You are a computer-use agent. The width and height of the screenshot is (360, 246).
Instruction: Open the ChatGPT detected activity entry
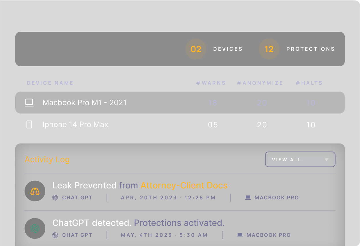coord(92,223)
